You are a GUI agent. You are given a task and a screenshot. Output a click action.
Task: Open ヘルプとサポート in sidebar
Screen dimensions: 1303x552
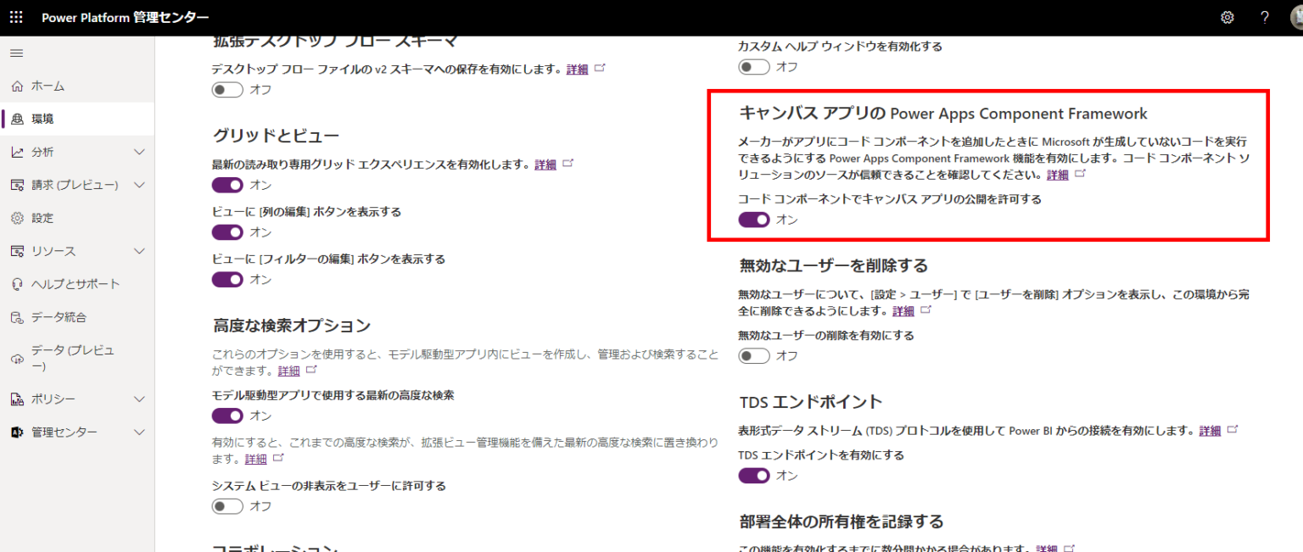coord(77,284)
